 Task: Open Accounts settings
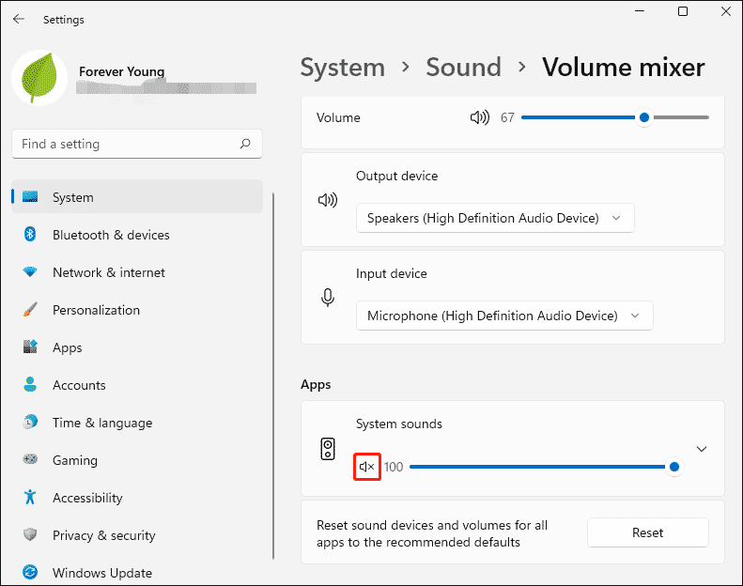click(x=137, y=385)
